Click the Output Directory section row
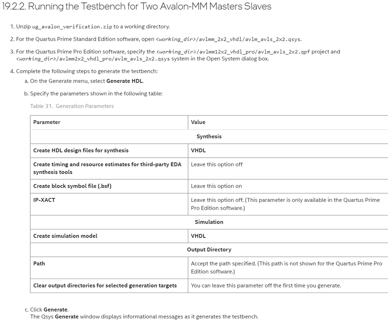388x322 pixels. coord(209,250)
